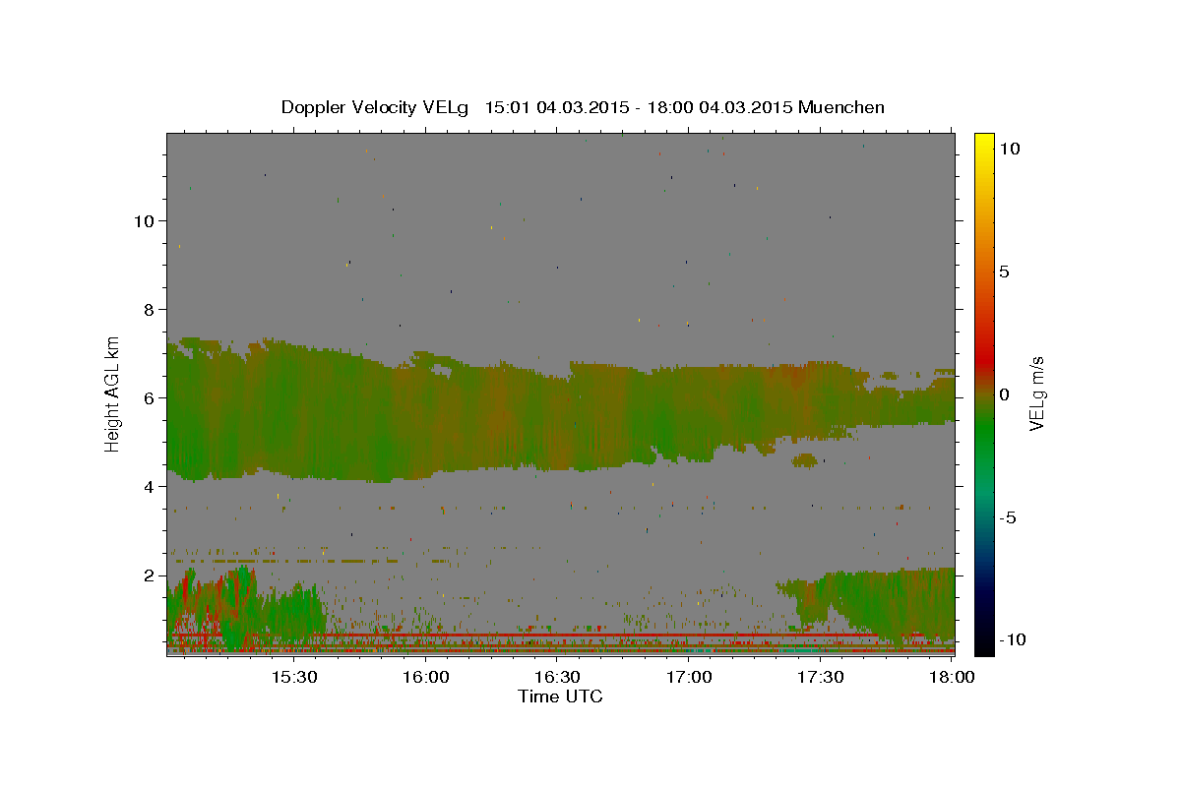This screenshot has height=787, width=1181.
Task: Click the 'Height AGL km' axis label
Action: [x=112, y=393]
